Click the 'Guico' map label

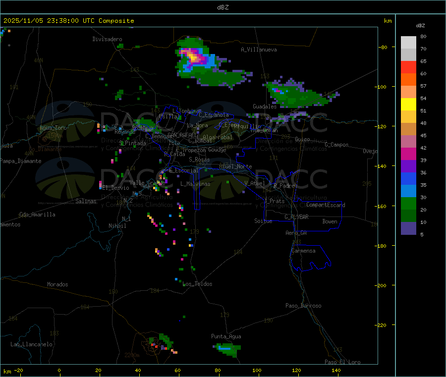click(302, 139)
